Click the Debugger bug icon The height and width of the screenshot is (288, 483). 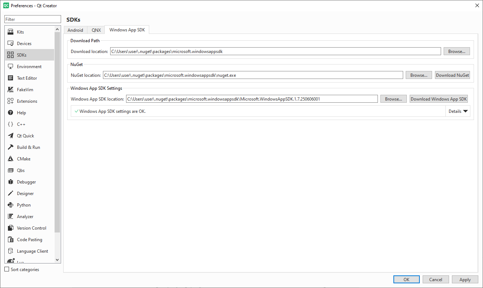pos(10,182)
